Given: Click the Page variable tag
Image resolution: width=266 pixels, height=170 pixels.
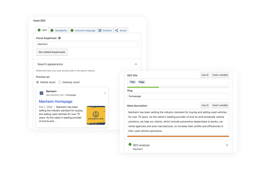Looking at the screenshot, I should click(141, 82).
